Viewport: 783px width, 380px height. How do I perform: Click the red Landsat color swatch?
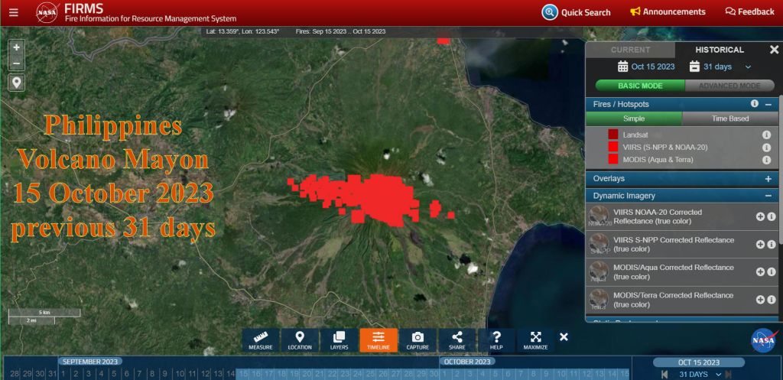613,135
